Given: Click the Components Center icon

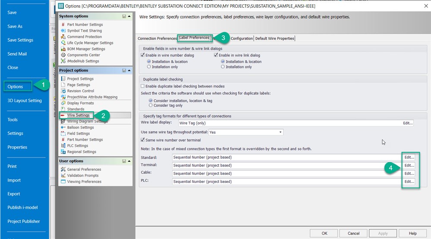Looking at the screenshot, I should click(x=63, y=55).
